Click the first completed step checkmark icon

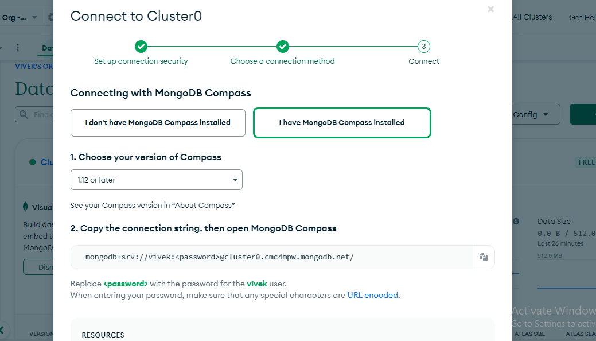point(141,46)
